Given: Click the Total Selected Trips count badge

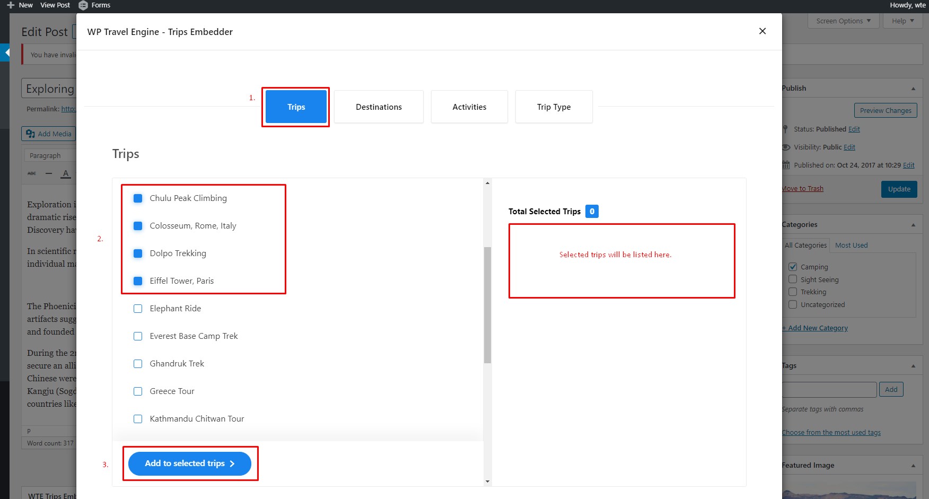Looking at the screenshot, I should (x=592, y=211).
